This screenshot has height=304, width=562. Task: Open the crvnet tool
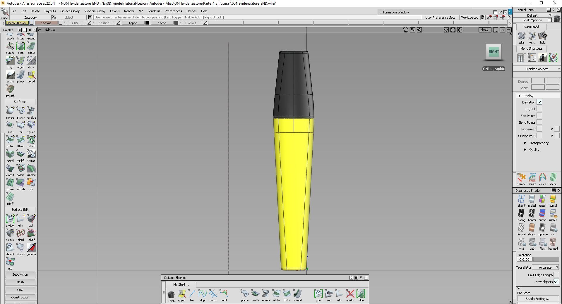pyautogui.click(x=31, y=154)
